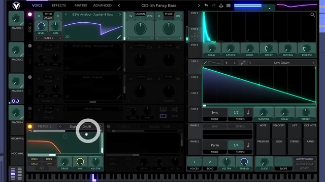This screenshot has height=182, width=325.
Task: Click the VOICES count 1
Action: click(x=194, y=162)
